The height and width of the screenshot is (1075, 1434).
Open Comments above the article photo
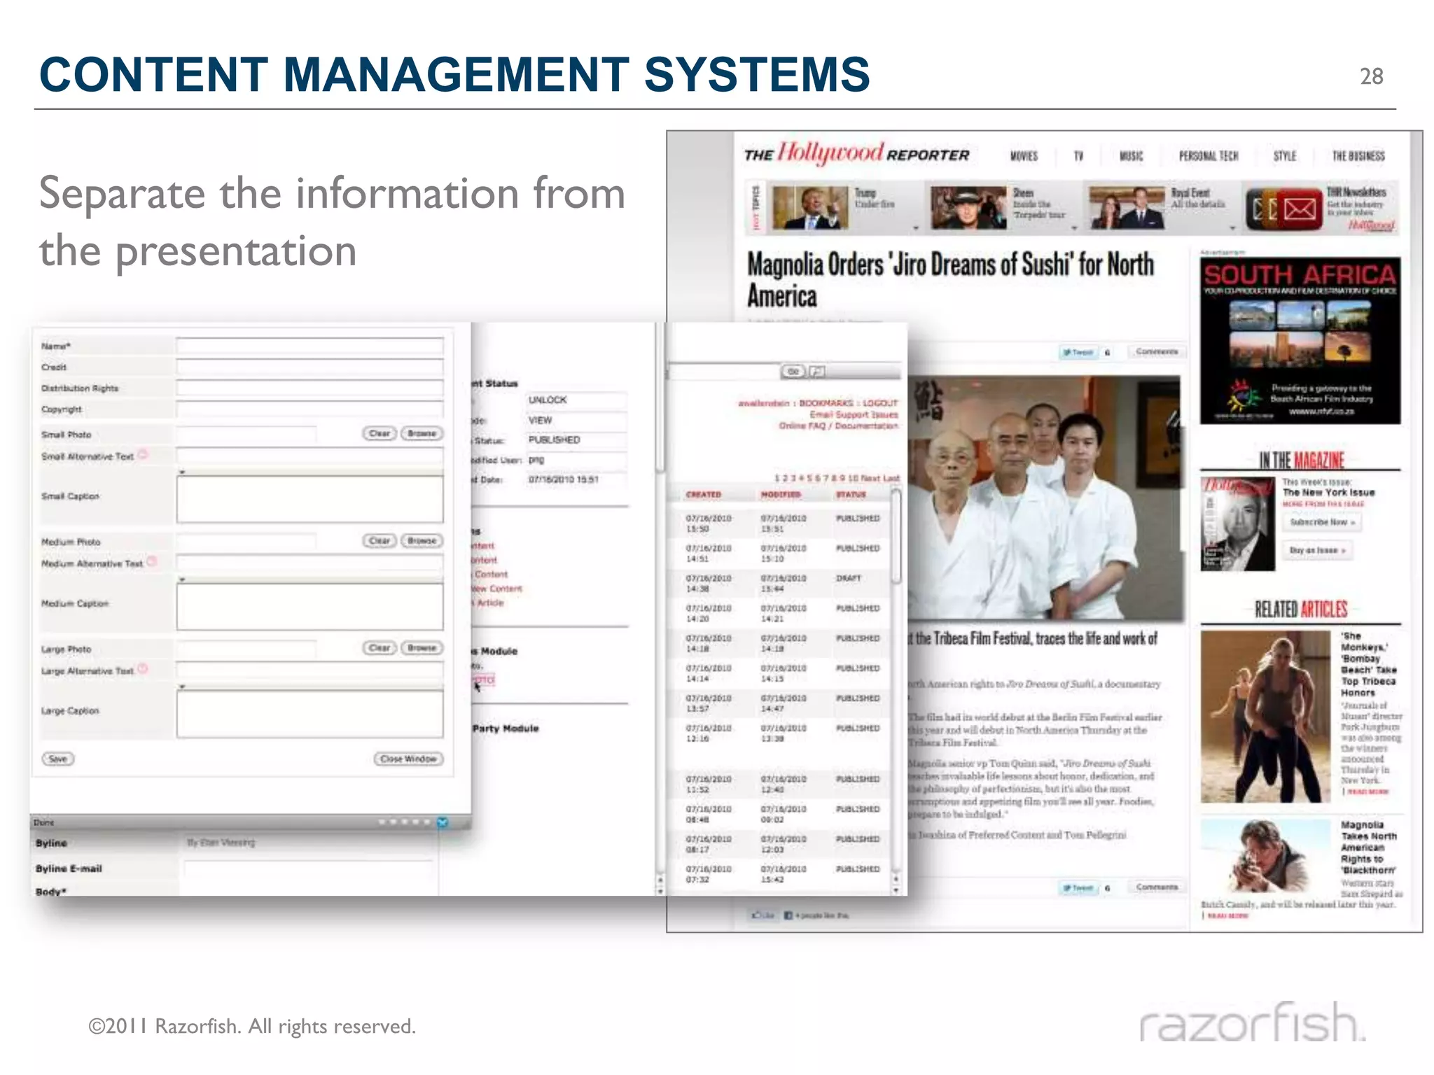click(x=1157, y=352)
